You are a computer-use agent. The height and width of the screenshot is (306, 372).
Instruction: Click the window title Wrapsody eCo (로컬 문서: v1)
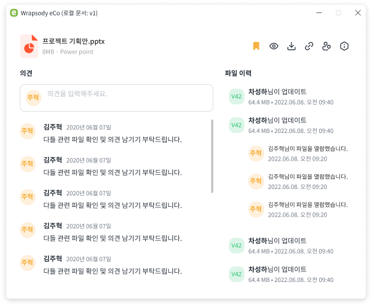59,13
